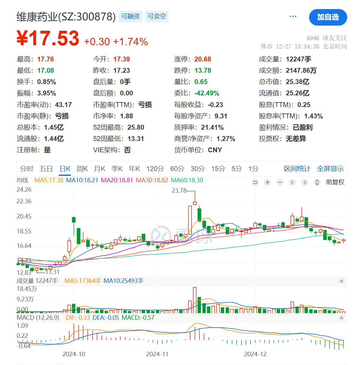The width and height of the screenshot is (353, 365).
Task: Close the 成交量 volume indicator panel
Action: coord(341,281)
